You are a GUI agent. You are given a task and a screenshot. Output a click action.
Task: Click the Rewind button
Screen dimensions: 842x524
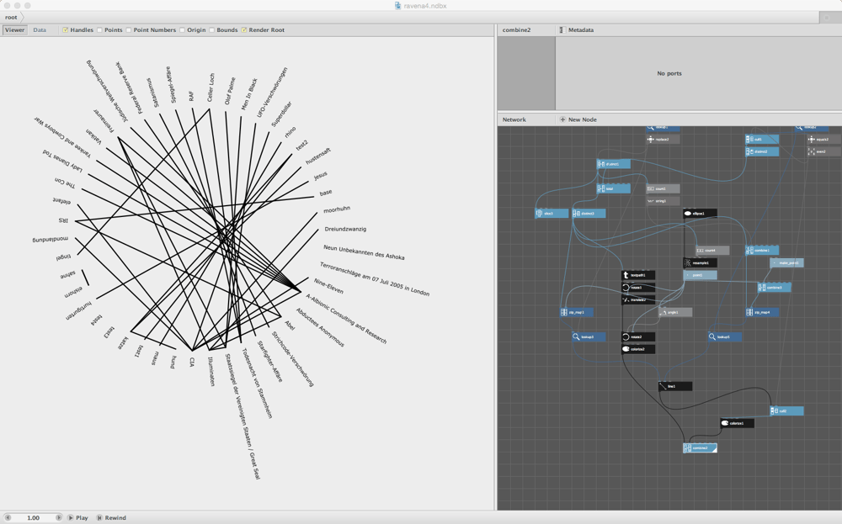tap(112, 517)
